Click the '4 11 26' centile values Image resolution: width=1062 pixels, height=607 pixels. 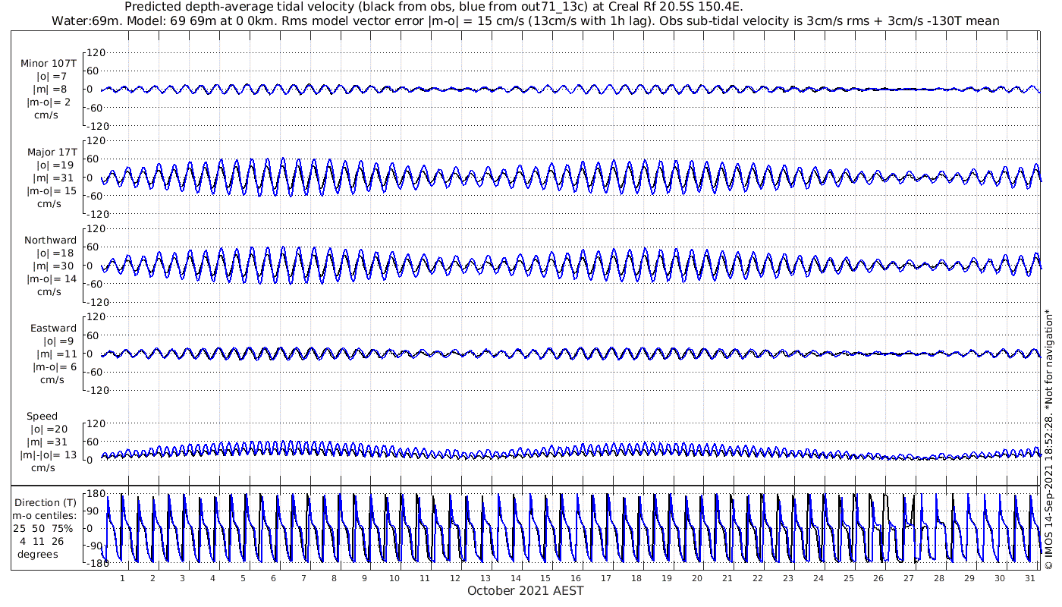coord(42,541)
